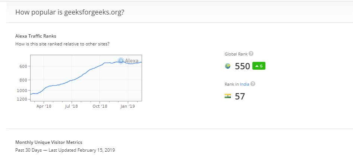Click the India rank number 57
The image size is (353, 158).
click(240, 97)
